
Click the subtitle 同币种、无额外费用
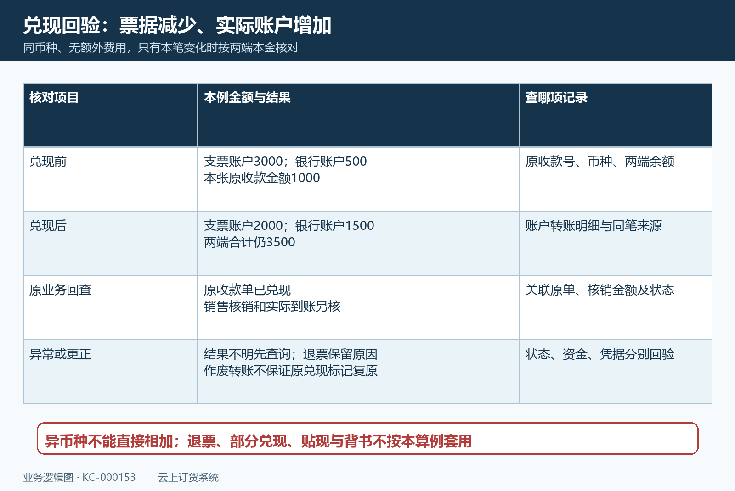[161, 48]
